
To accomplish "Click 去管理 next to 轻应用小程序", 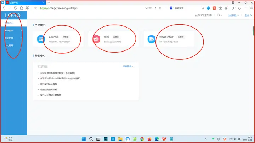I will click(181, 37).
